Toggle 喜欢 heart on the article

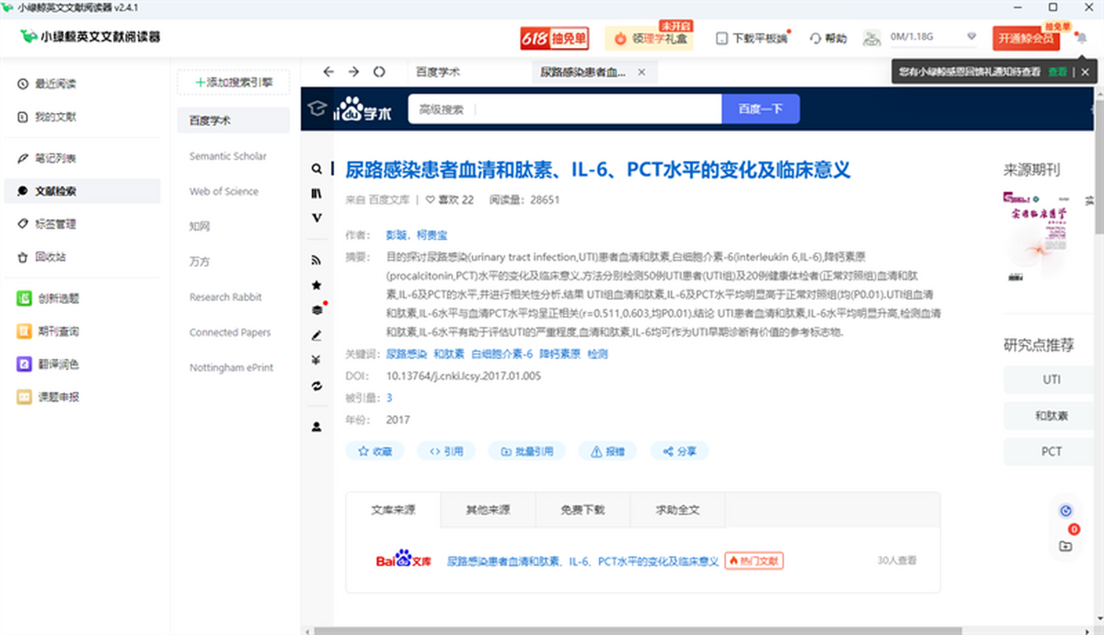[431, 200]
